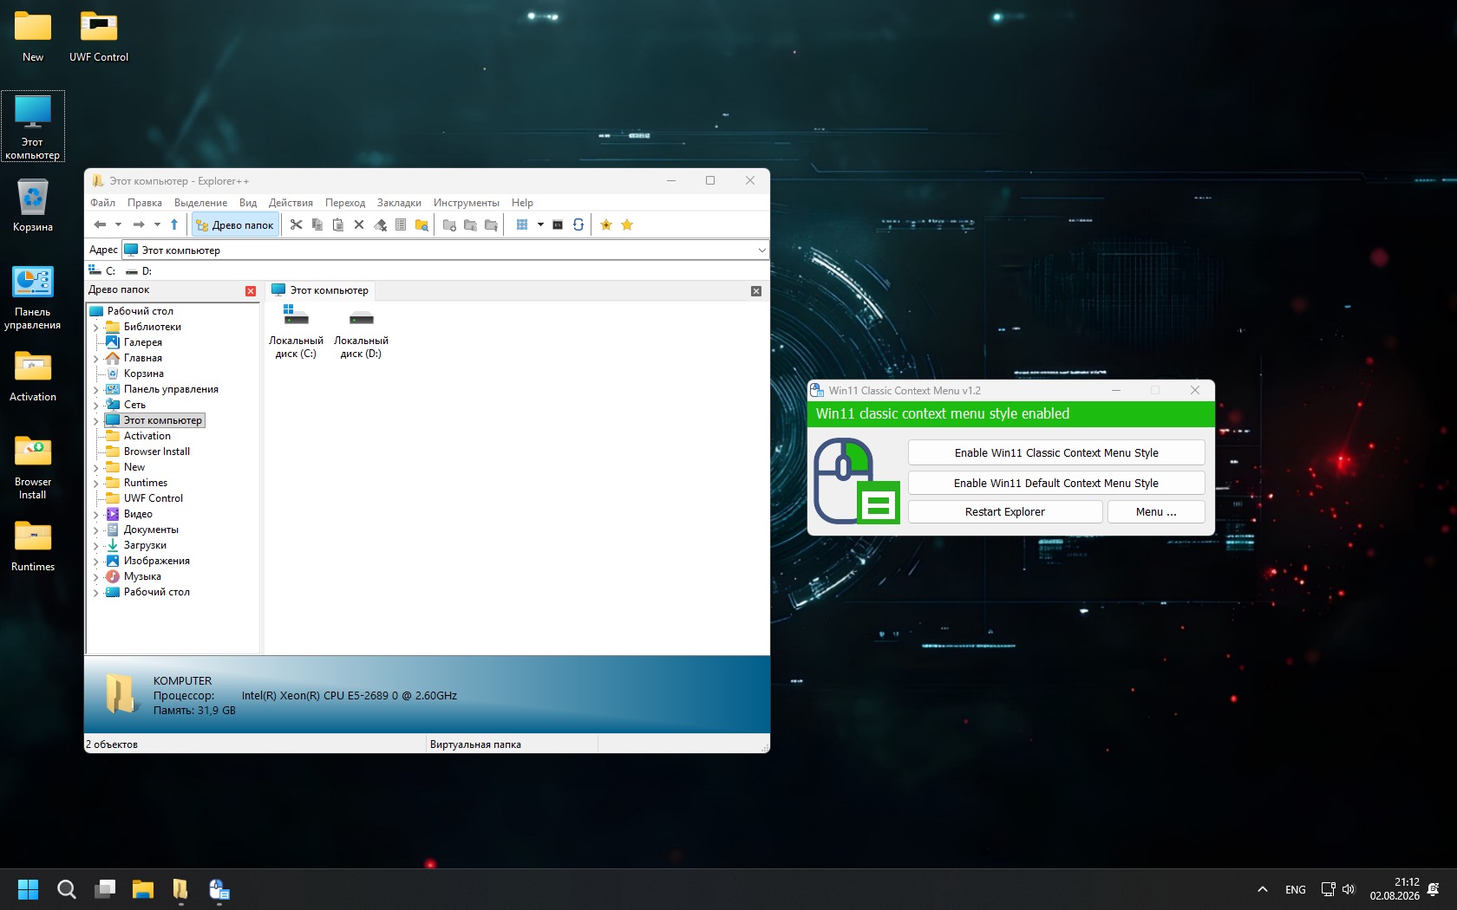The width and height of the screenshot is (1457, 910).
Task: Click Enable Win11 Classic Context Menu Style
Action: click(1056, 453)
